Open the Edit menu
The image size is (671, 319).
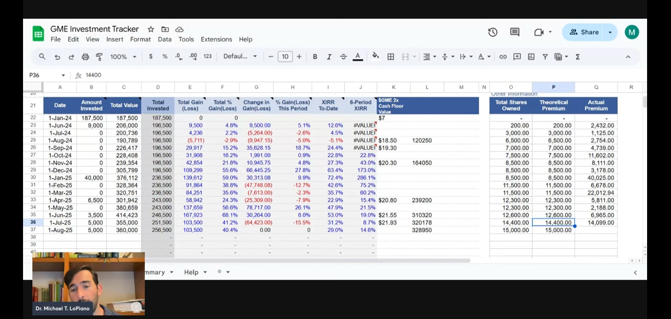click(x=73, y=39)
